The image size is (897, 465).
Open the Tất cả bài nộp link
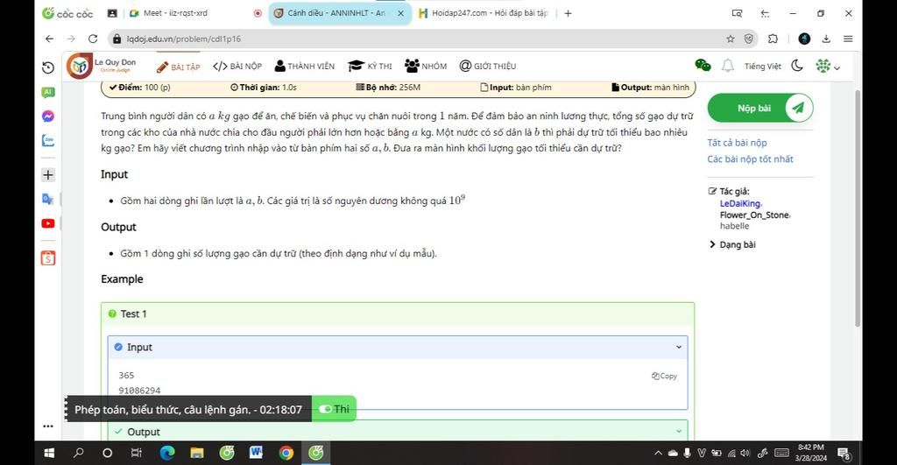pyautogui.click(x=737, y=143)
